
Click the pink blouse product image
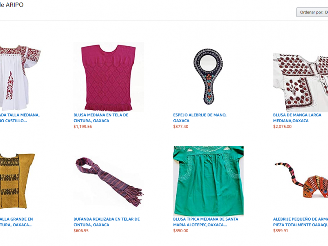[x=109, y=77]
